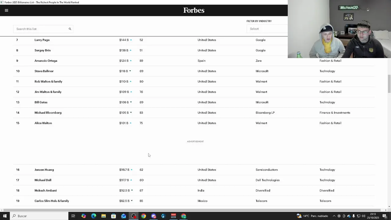This screenshot has height=220, width=391.
Task: Open the Forbes hamburger menu
Action: 6,10
